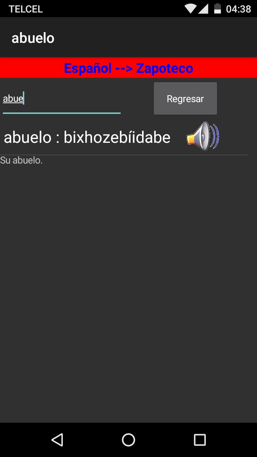Image resolution: width=257 pixels, height=457 pixels.
Task: Tap the TELCEL carrier label
Action: pos(26,9)
